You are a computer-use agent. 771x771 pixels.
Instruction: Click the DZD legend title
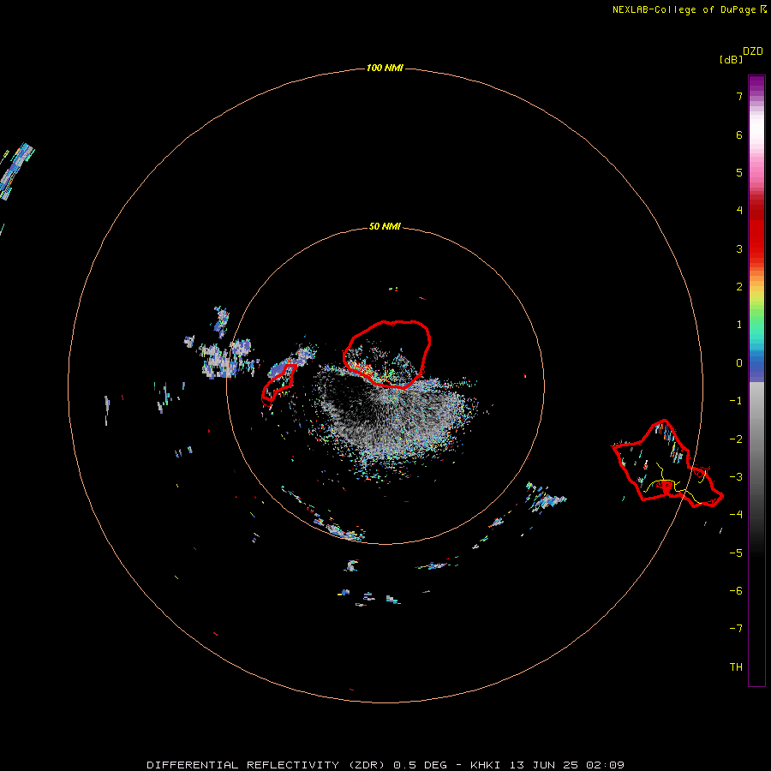(x=753, y=51)
